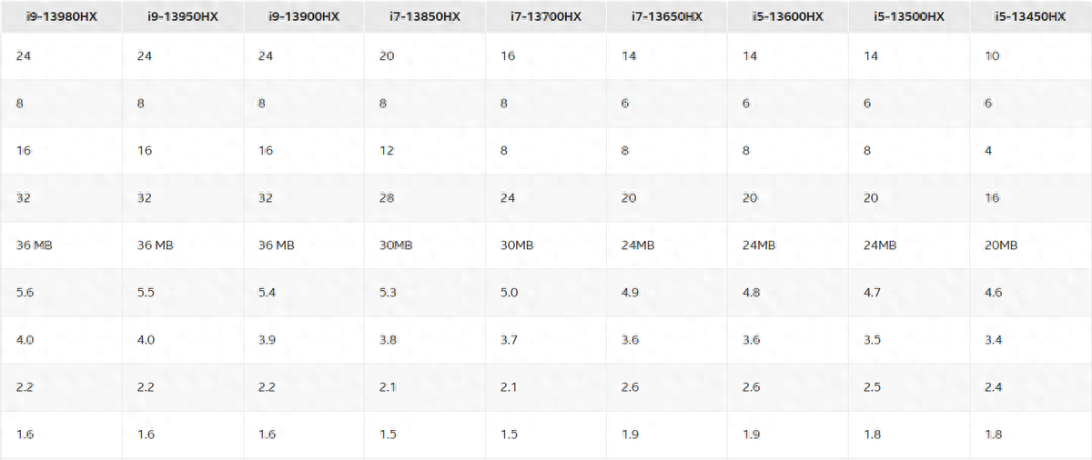This screenshot has width=1092, height=460.
Task: Click the 12 cell in i7-13850HX column
Action: pos(387,151)
